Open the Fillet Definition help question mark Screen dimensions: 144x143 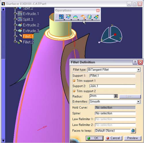[x=135, y=62]
